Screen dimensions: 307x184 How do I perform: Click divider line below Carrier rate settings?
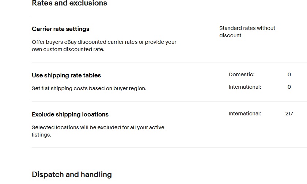tap(168, 62)
